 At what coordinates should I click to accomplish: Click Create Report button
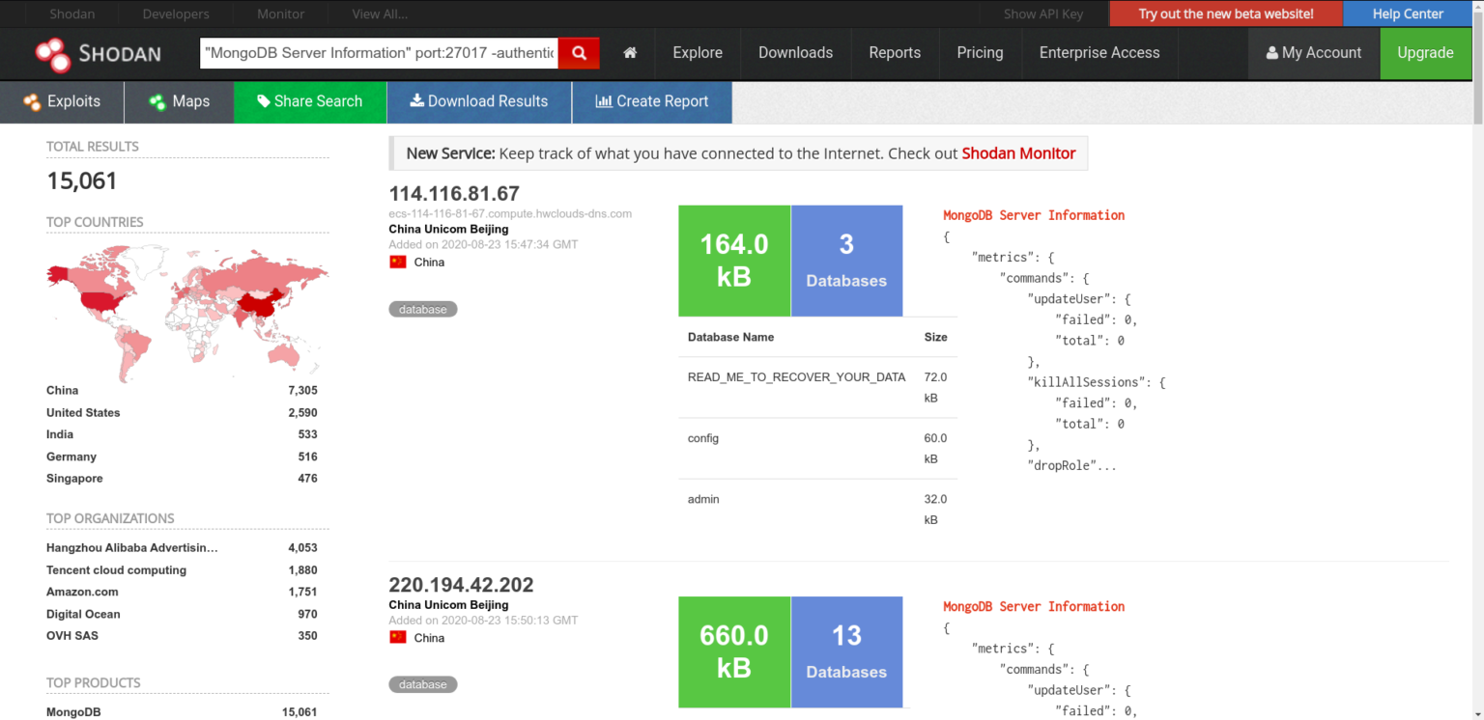point(652,101)
